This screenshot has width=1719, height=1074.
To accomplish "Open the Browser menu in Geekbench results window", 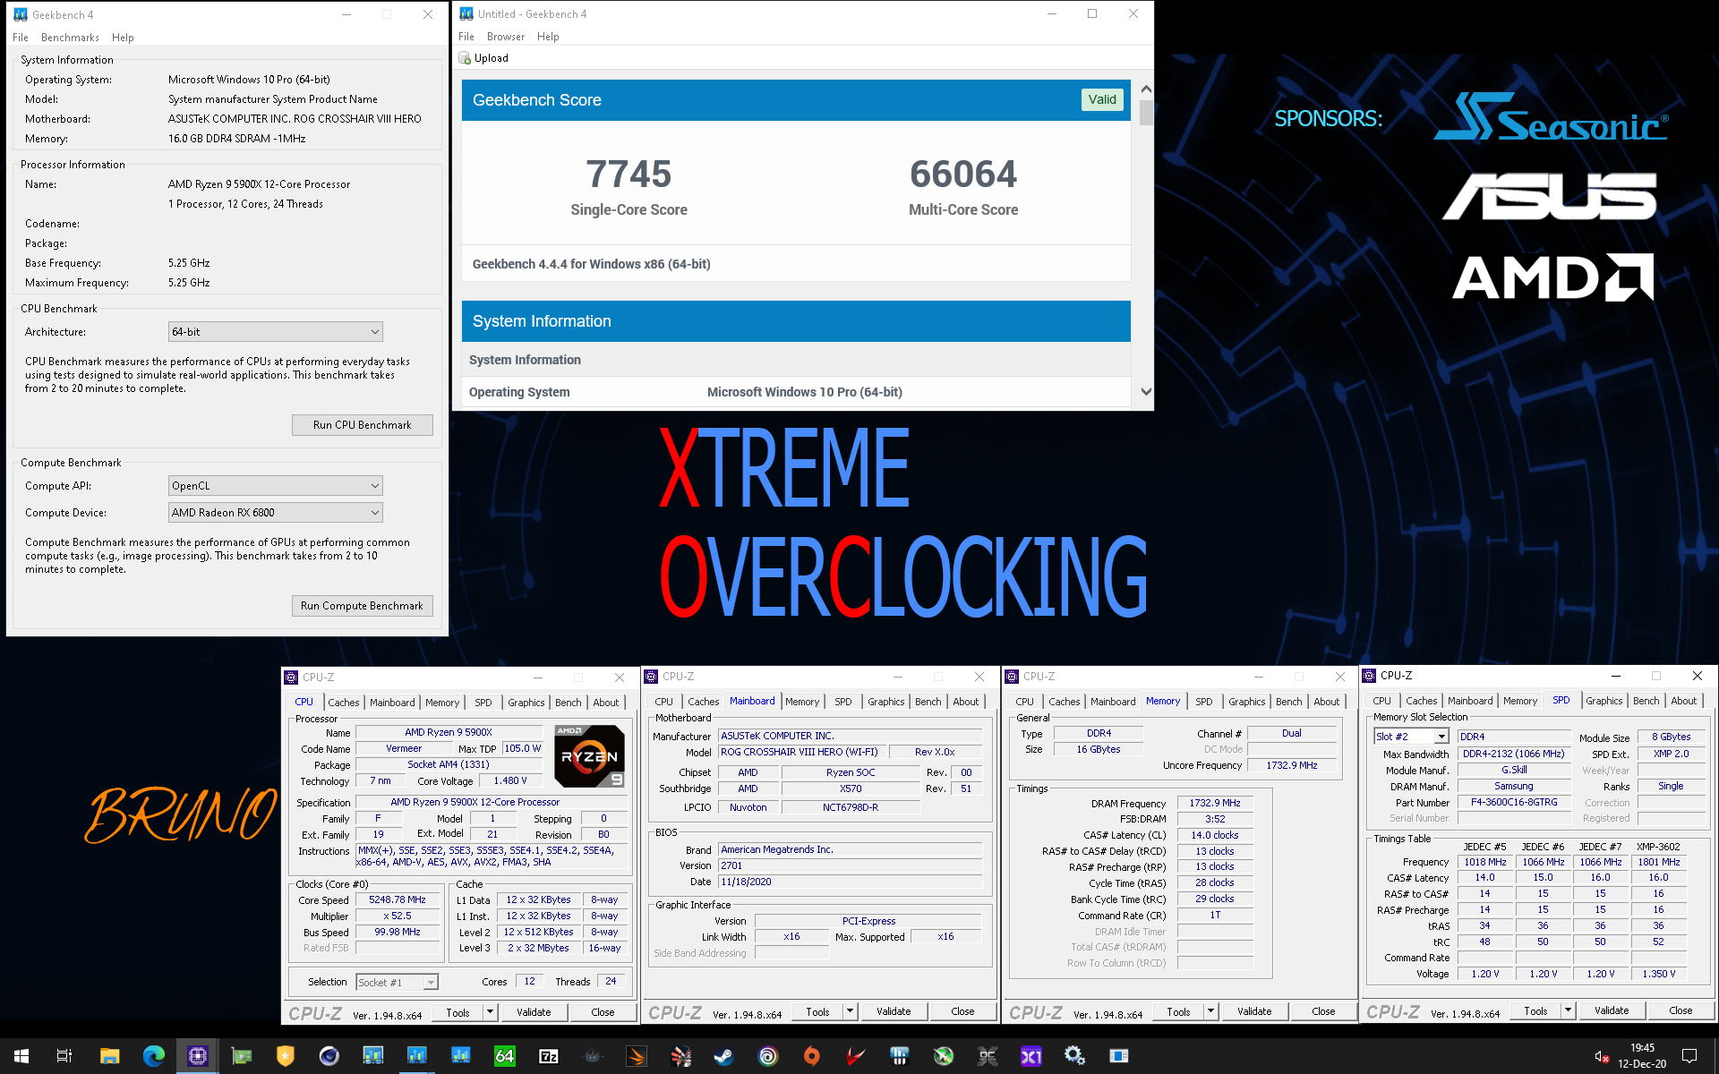I will [506, 37].
